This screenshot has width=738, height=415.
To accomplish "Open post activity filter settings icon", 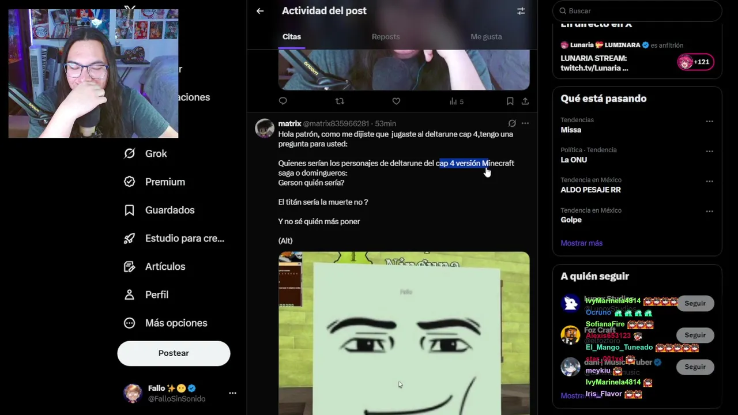I will coord(521,11).
